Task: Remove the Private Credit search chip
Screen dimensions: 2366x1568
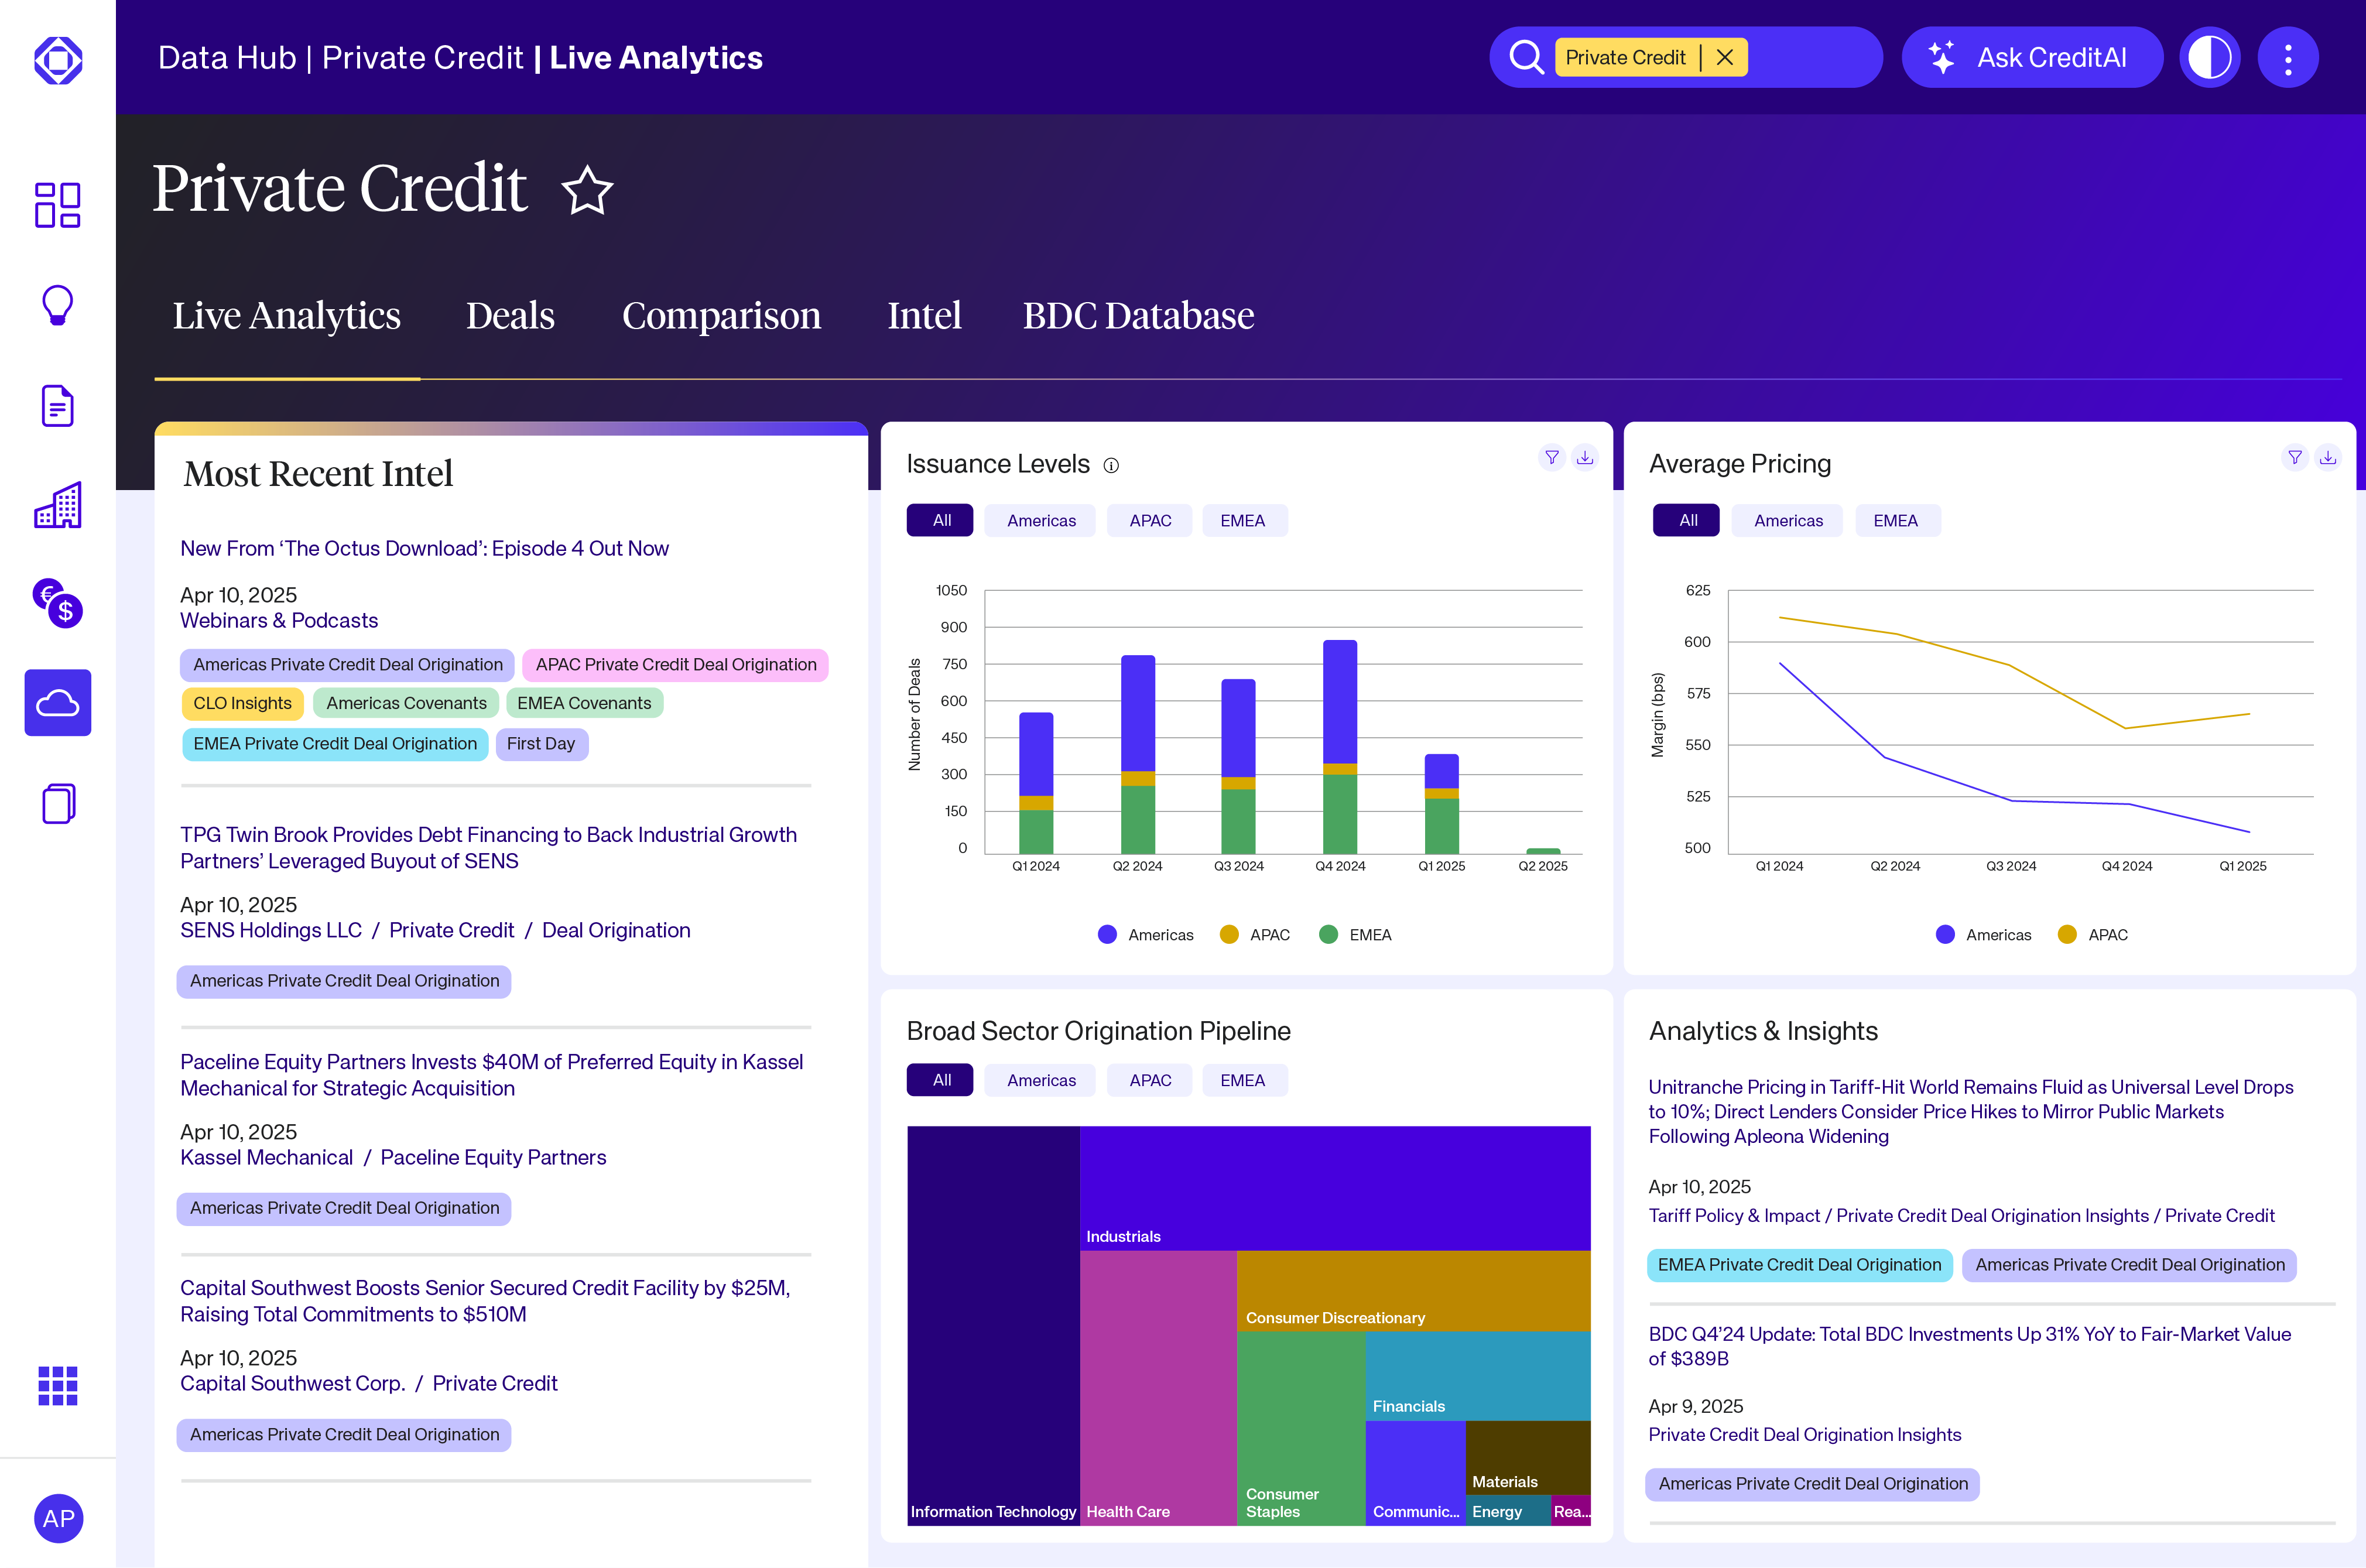Action: pyautogui.click(x=1724, y=57)
